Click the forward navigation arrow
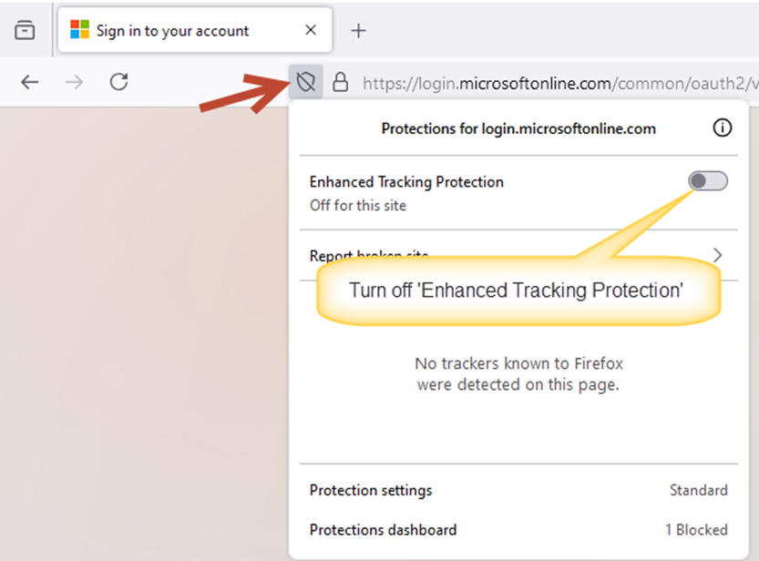 [74, 82]
